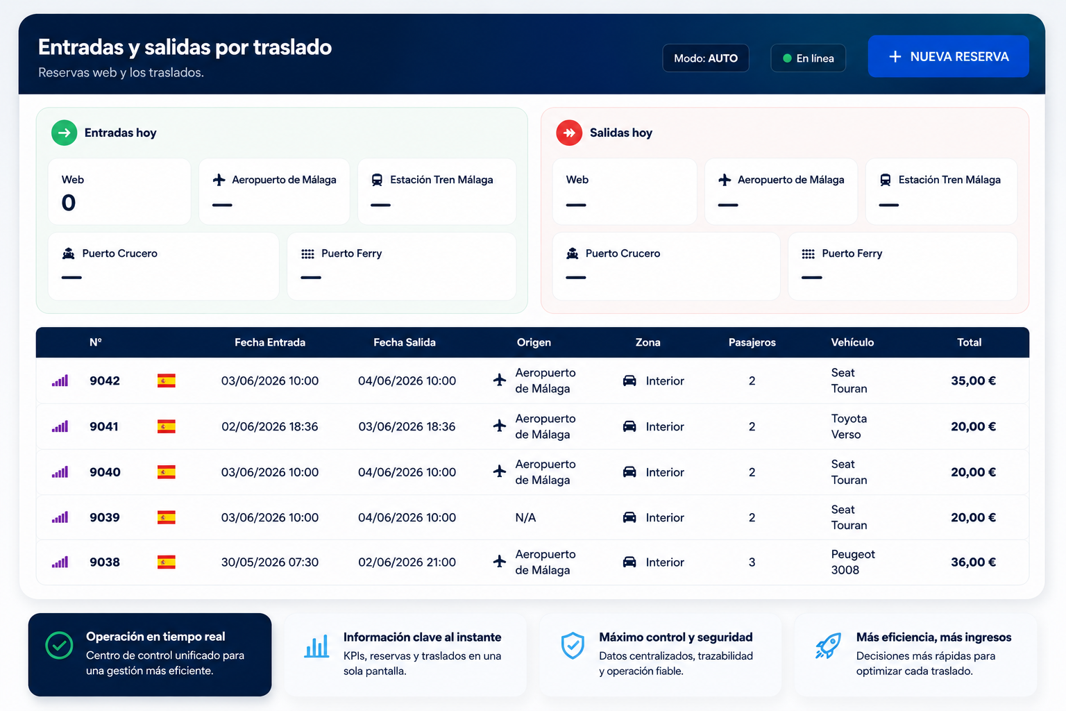Click the origin plane icon in row 9041
This screenshot has width=1066, height=711.
pyautogui.click(x=500, y=425)
